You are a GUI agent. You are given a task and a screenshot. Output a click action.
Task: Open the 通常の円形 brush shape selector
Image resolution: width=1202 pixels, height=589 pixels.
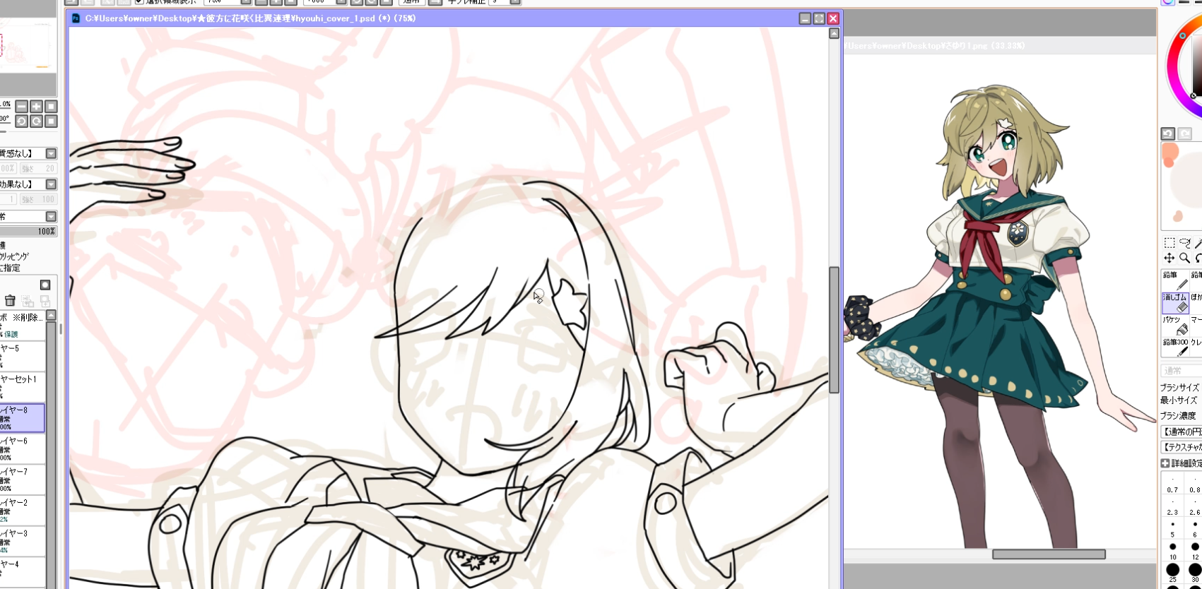click(x=1180, y=432)
